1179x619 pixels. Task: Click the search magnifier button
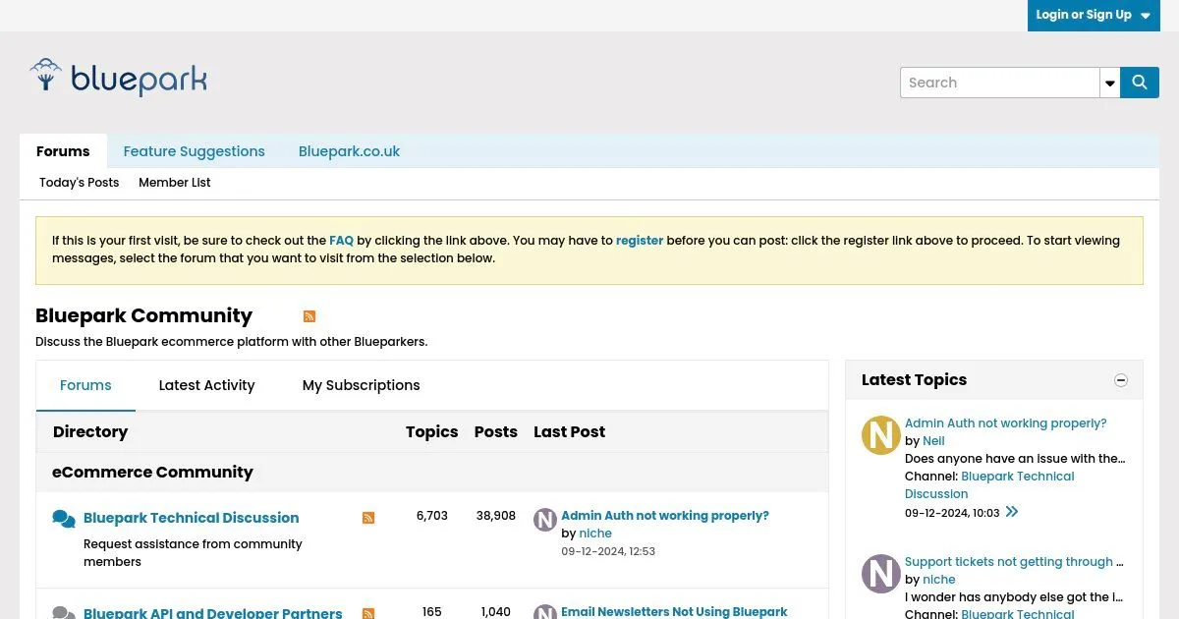click(1140, 83)
